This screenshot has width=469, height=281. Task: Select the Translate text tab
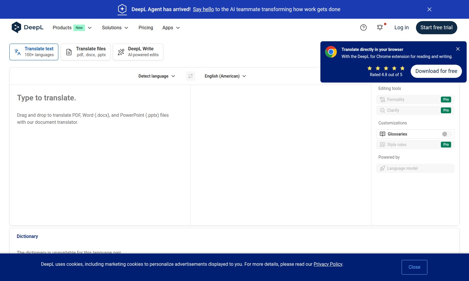coord(34,52)
